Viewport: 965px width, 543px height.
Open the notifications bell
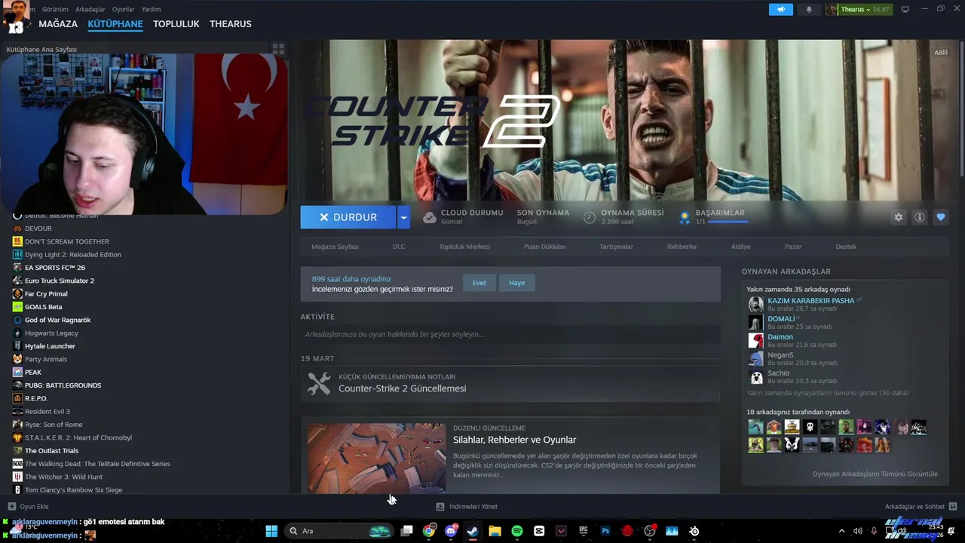809,9
